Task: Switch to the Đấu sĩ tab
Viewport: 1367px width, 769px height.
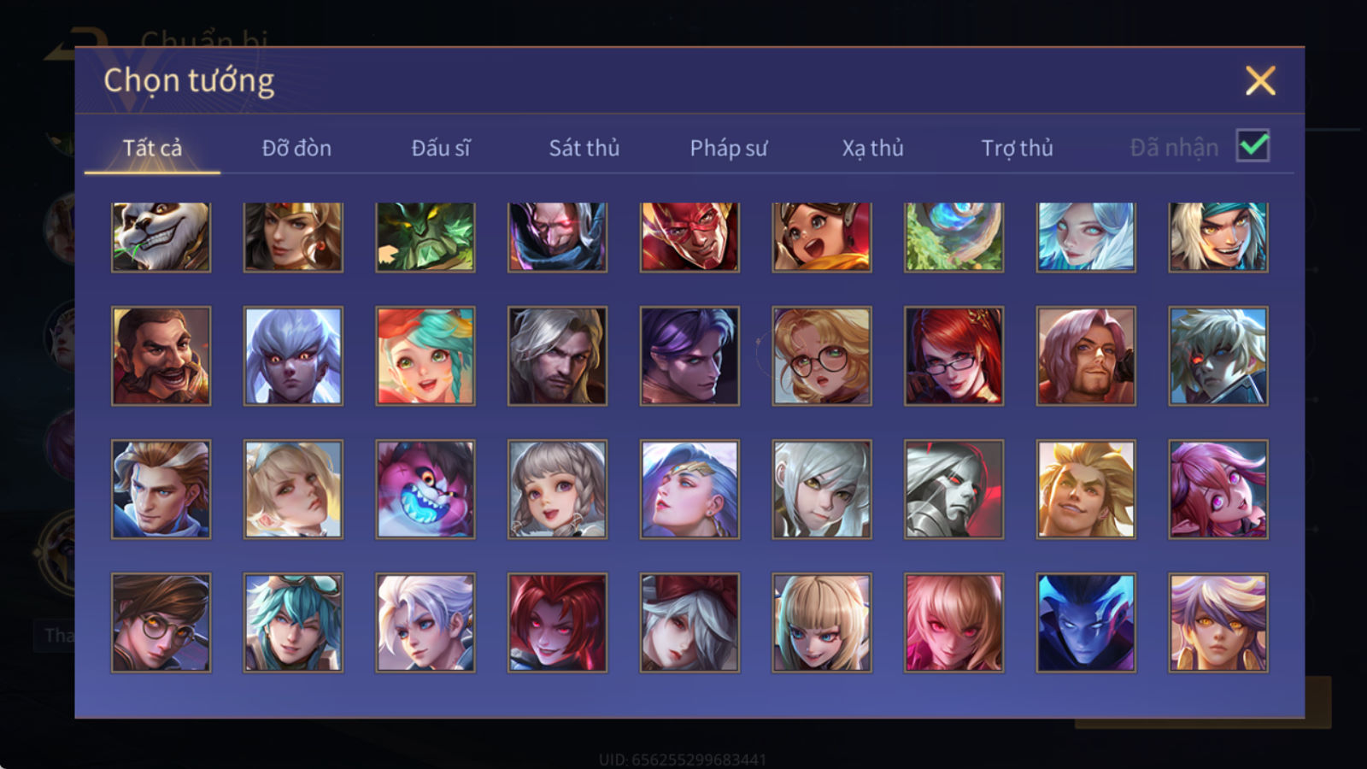Action: tap(441, 148)
